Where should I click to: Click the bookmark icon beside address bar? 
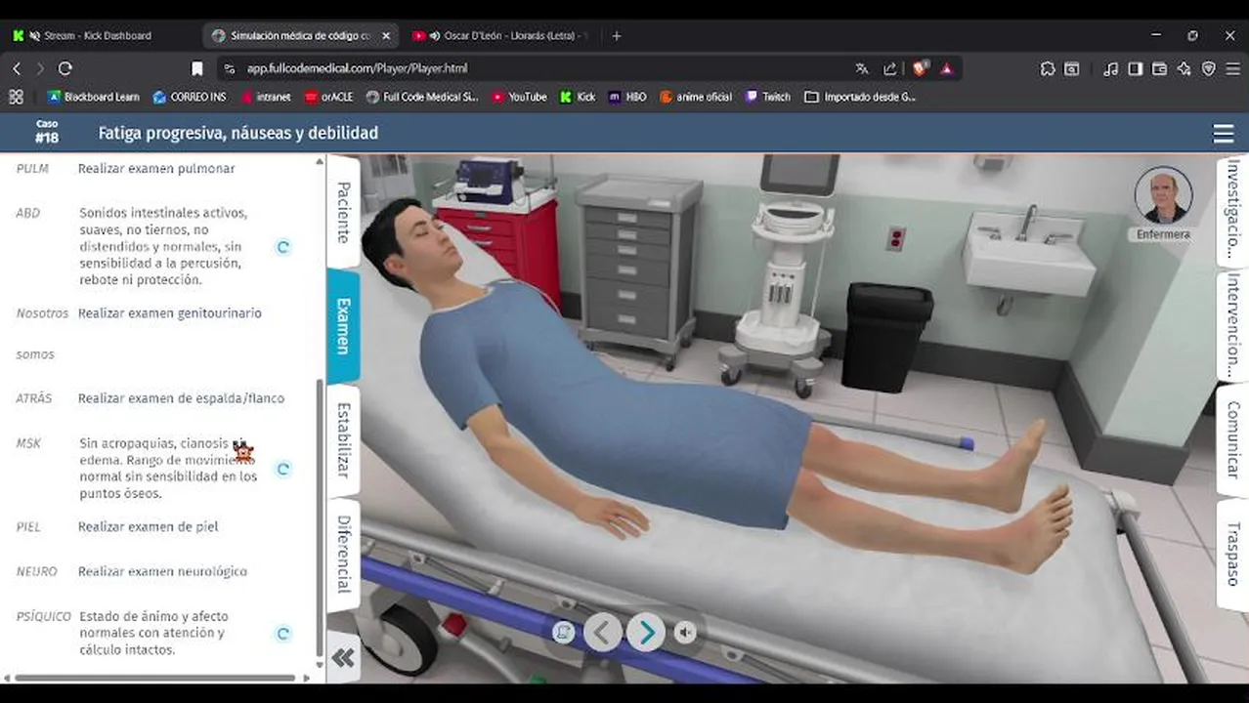pyautogui.click(x=196, y=68)
